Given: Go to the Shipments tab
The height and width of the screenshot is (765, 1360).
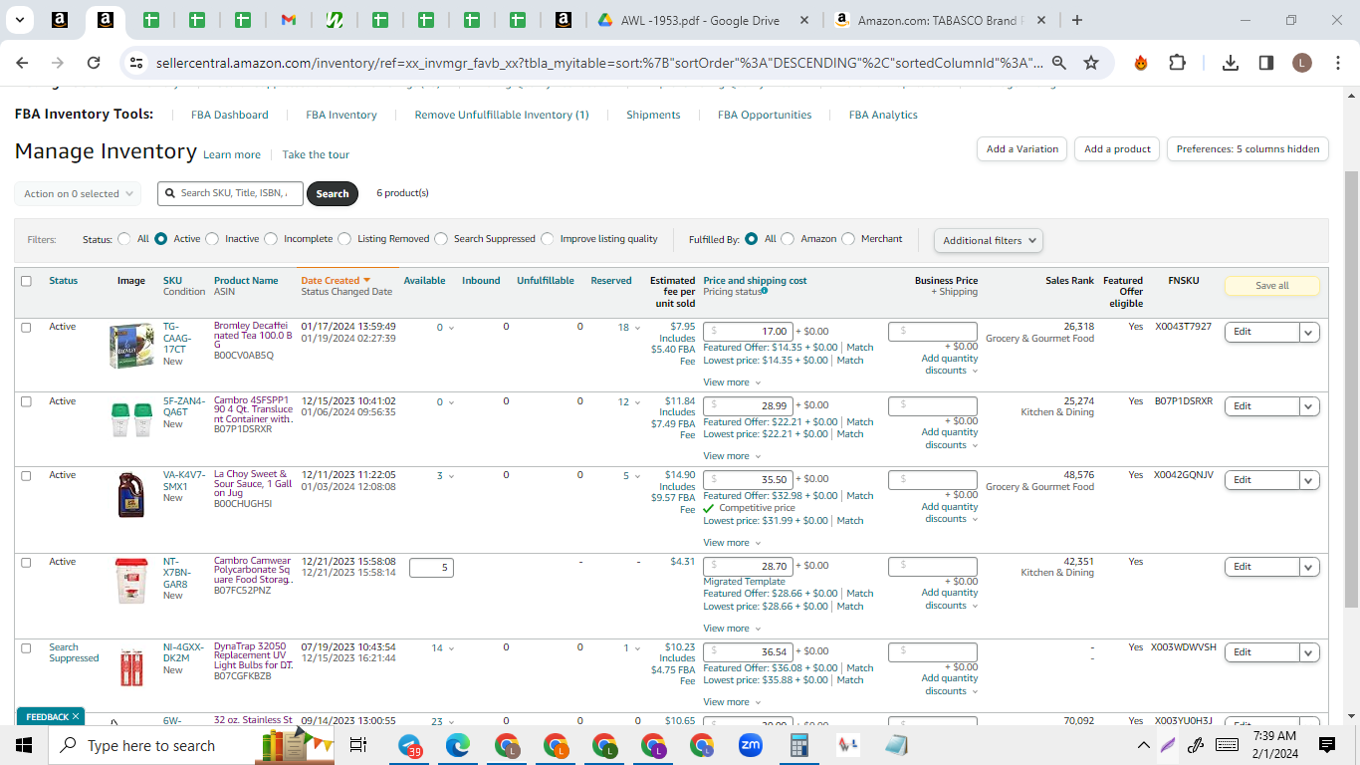Looking at the screenshot, I should [653, 115].
